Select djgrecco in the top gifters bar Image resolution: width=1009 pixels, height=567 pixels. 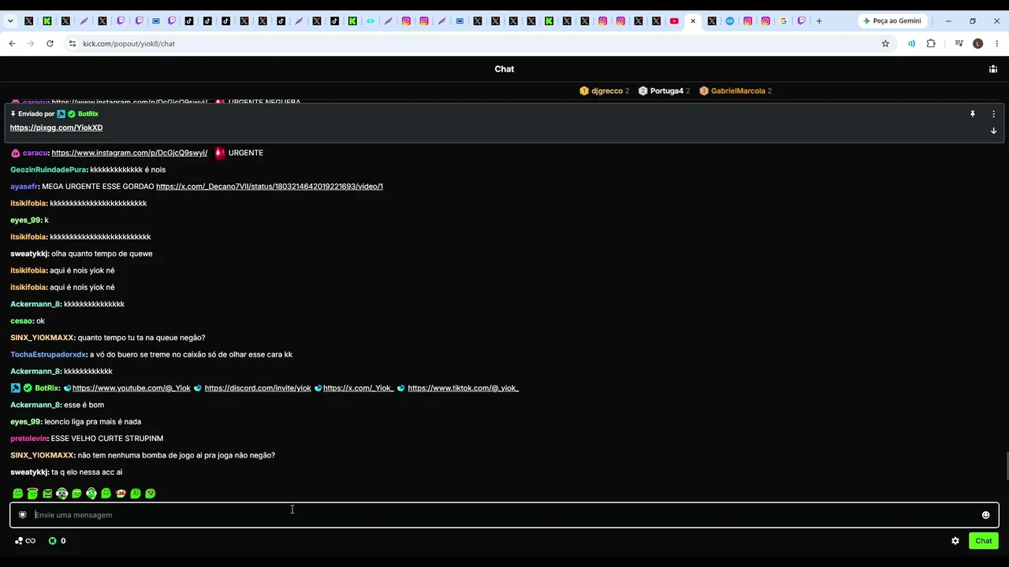tap(606, 91)
